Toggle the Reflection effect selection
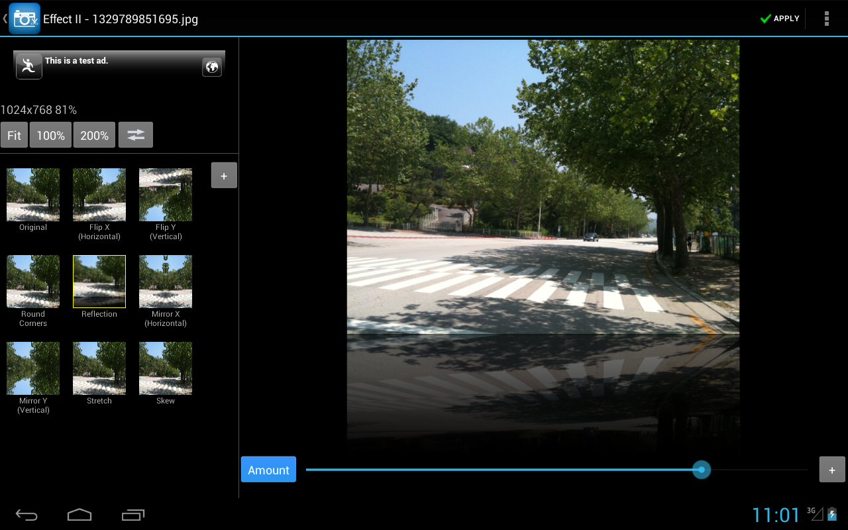Image resolution: width=848 pixels, height=530 pixels. click(x=99, y=281)
